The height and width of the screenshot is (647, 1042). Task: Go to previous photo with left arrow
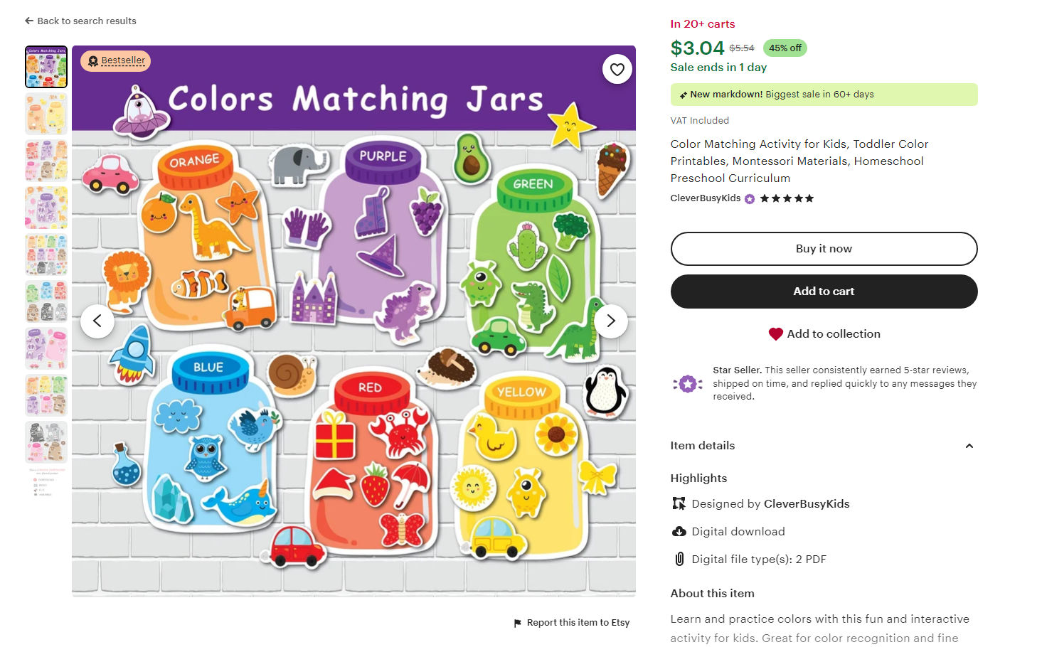click(x=97, y=321)
